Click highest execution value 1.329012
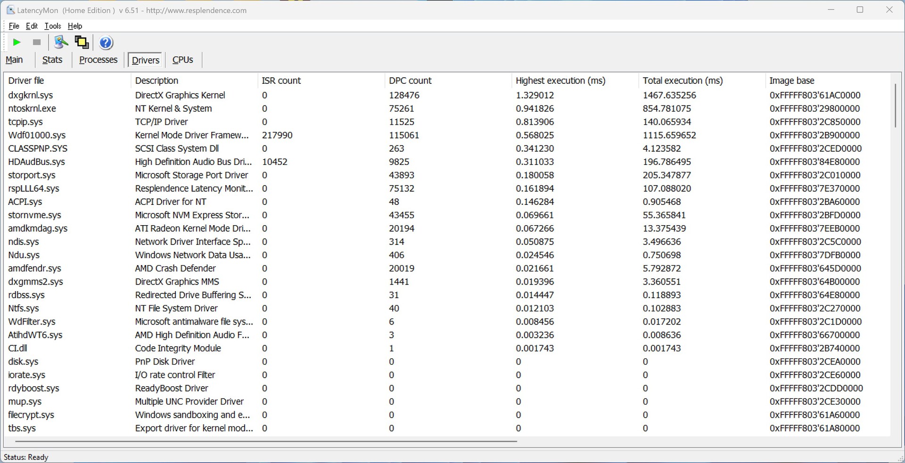This screenshot has height=463, width=905. (535, 95)
